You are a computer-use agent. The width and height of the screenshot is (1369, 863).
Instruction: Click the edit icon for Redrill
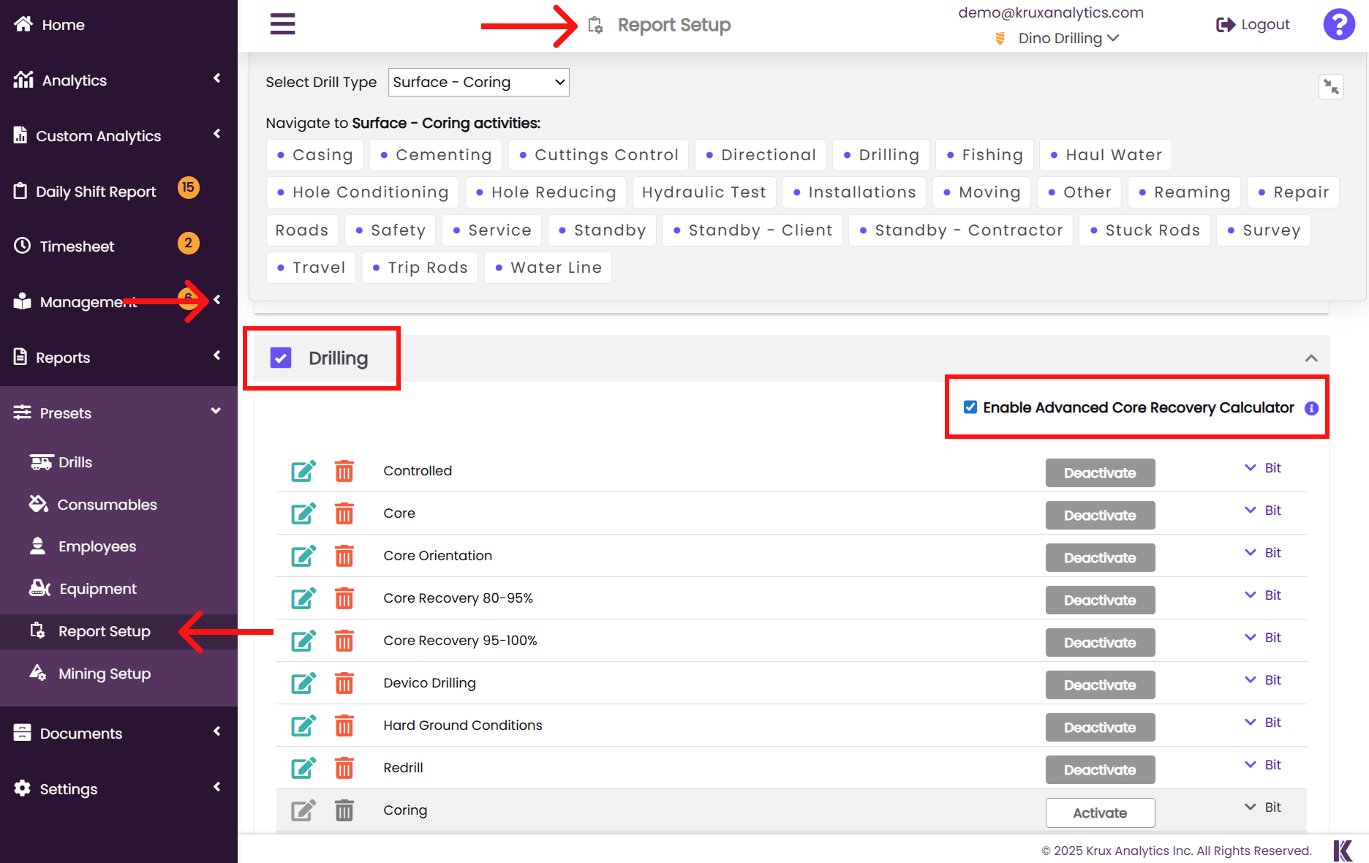[303, 768]
